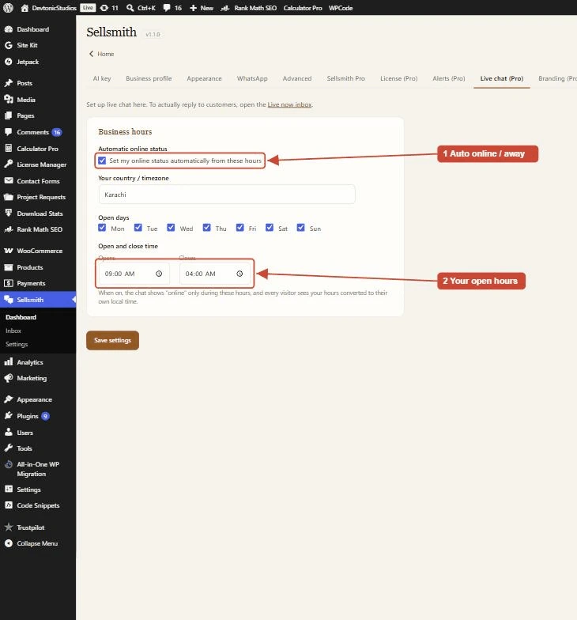Open WPCode in the admin bar

click(341, 8)
